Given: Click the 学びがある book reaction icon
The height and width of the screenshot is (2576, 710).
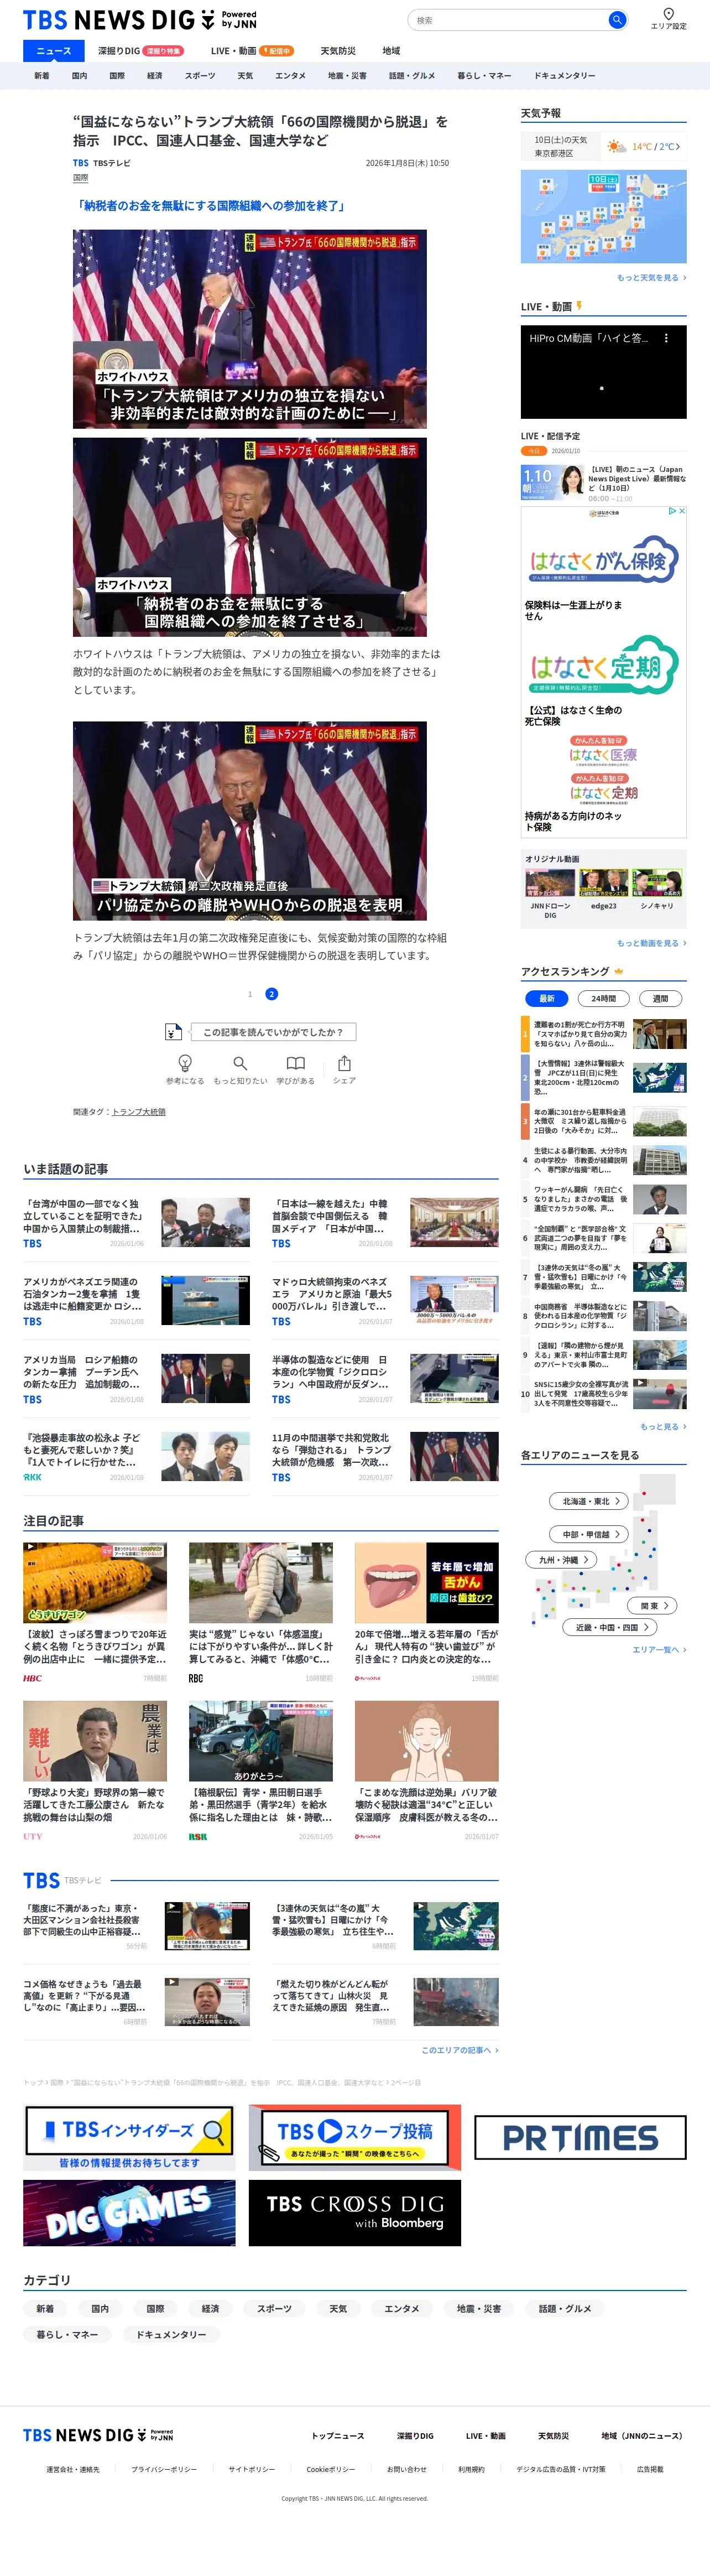Looking at the screenshot, I should (x=295, y=1063).
